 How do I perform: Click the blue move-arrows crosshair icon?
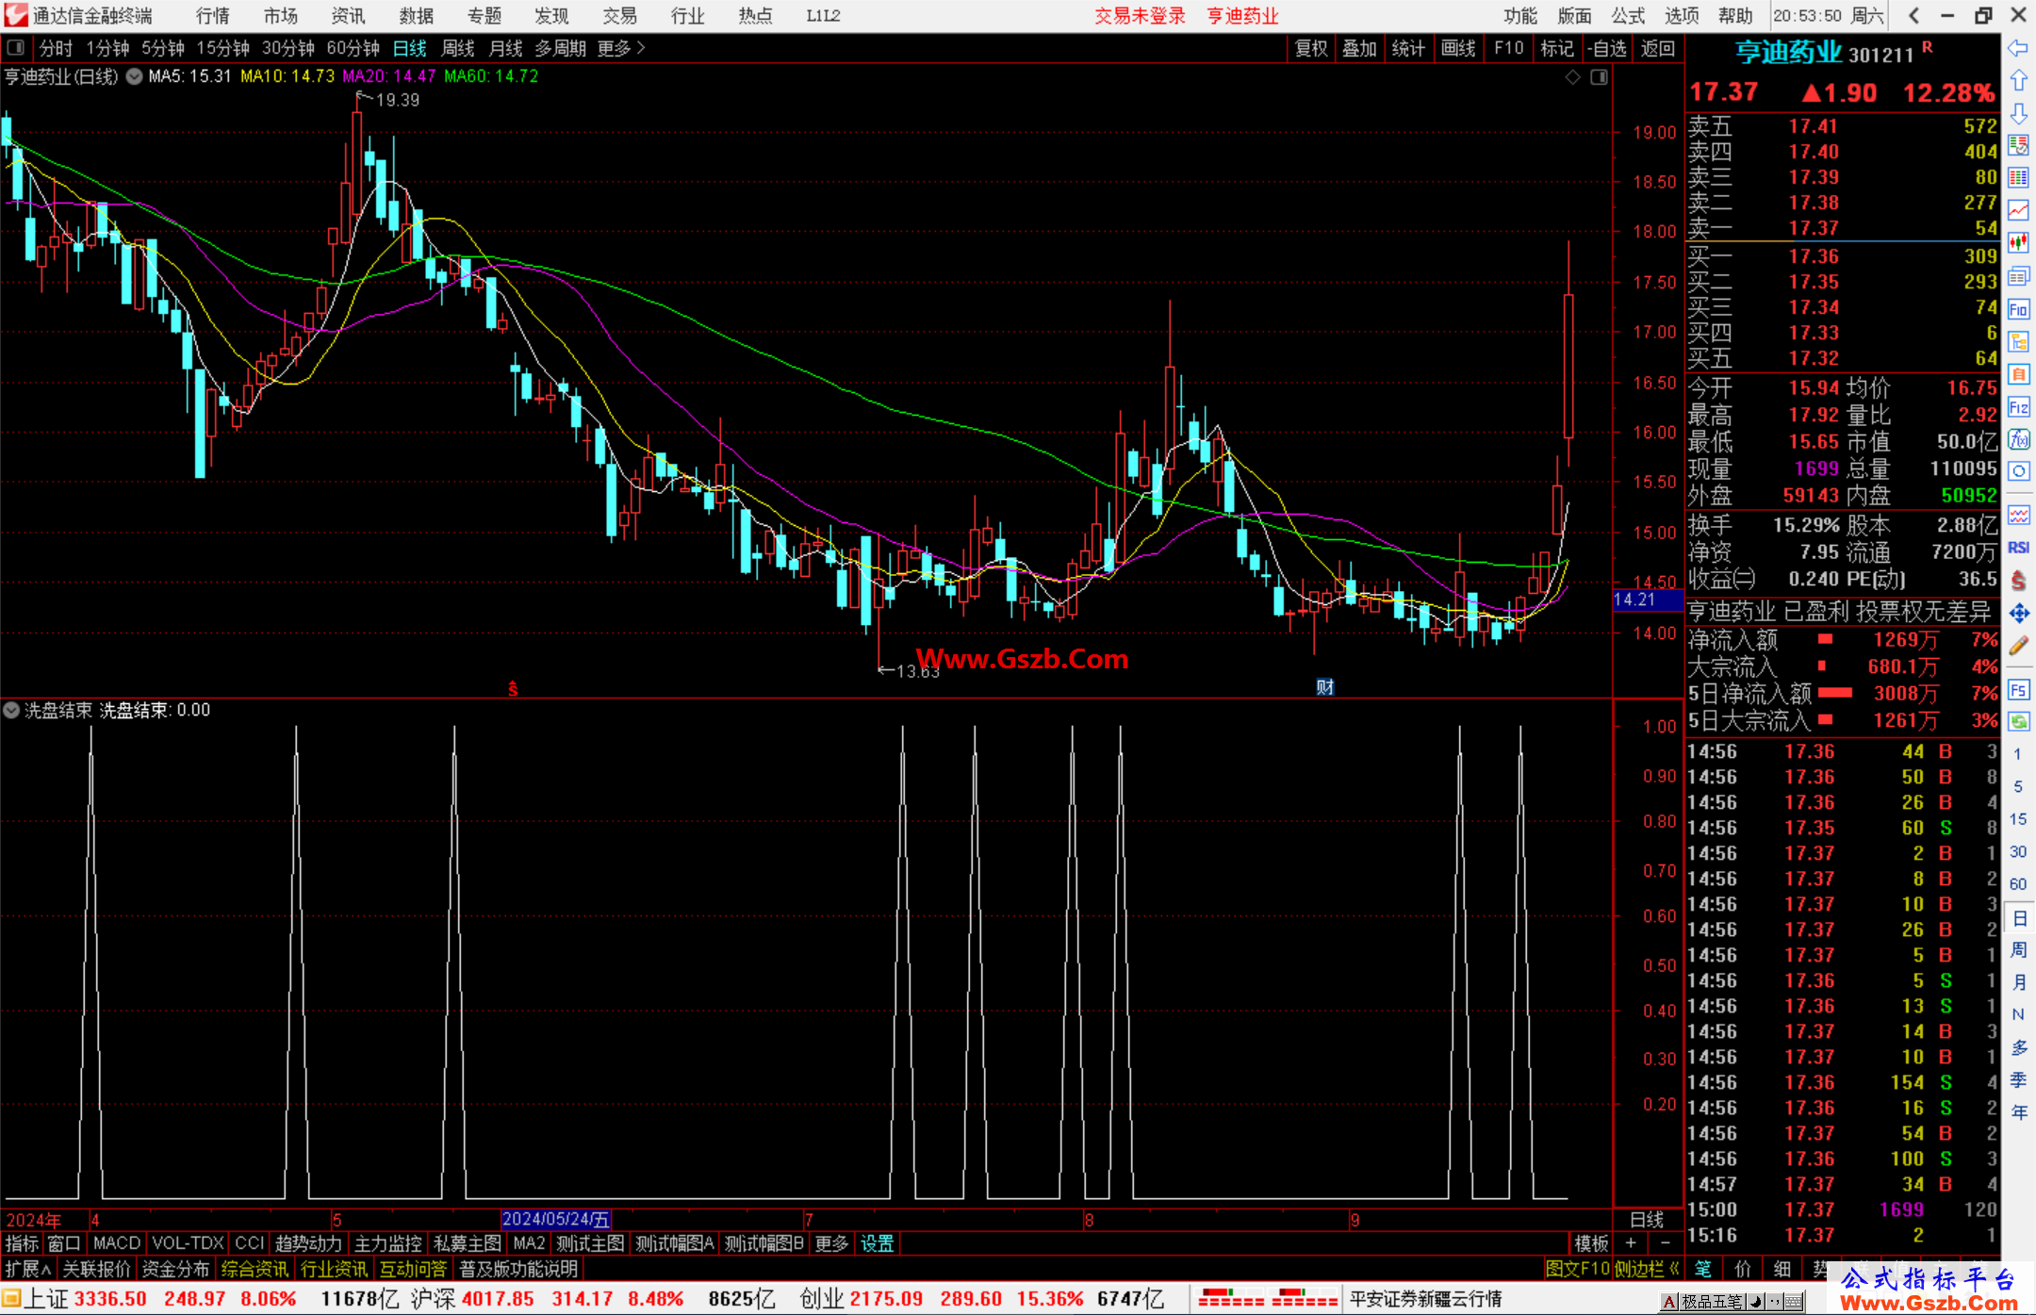2018,614
